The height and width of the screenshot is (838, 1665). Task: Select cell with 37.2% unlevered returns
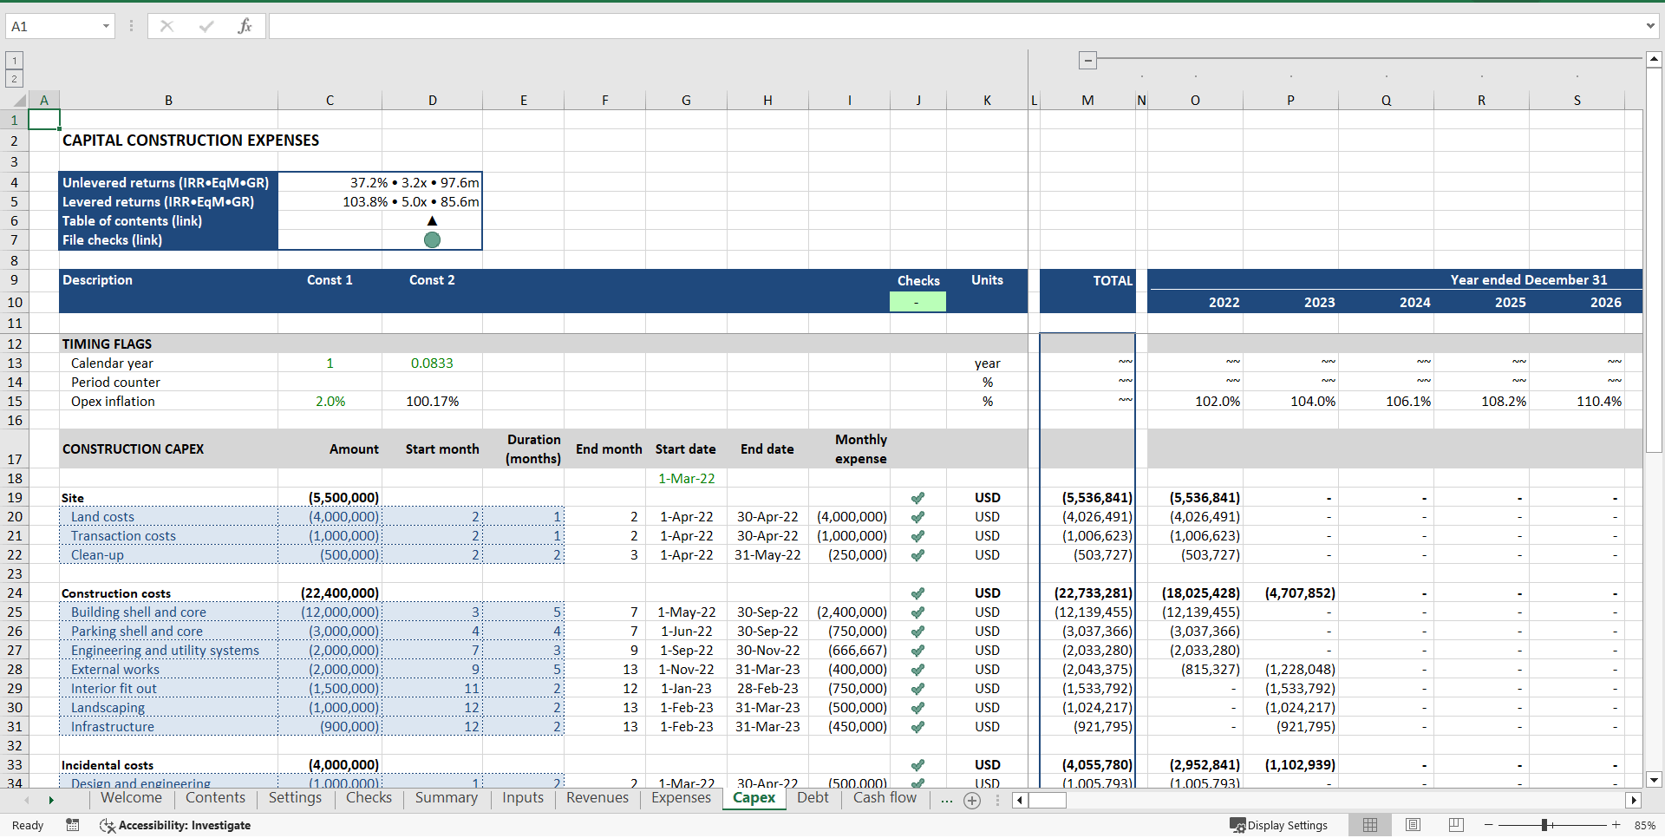click(x=381, y=182)
